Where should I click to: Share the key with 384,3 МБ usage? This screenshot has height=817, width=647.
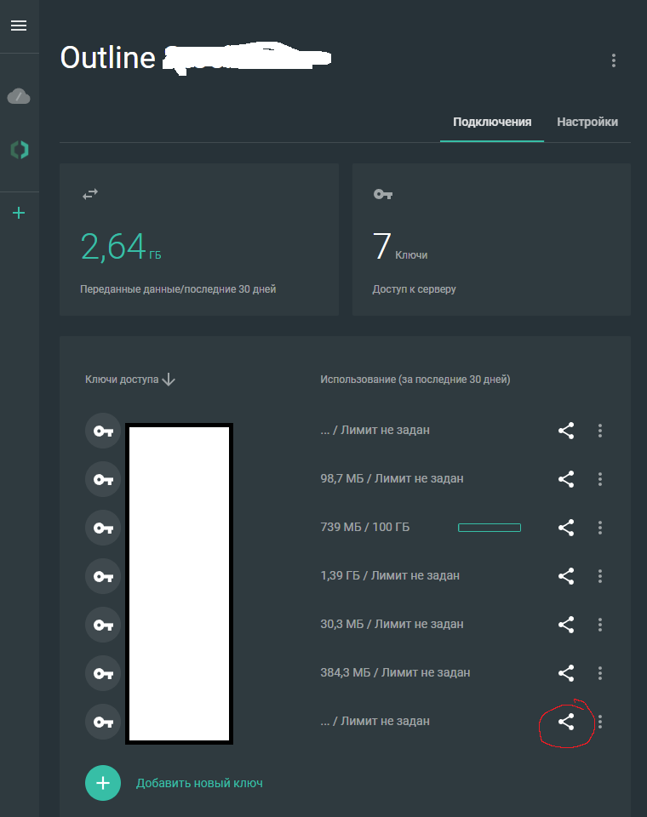click(566, 673)
